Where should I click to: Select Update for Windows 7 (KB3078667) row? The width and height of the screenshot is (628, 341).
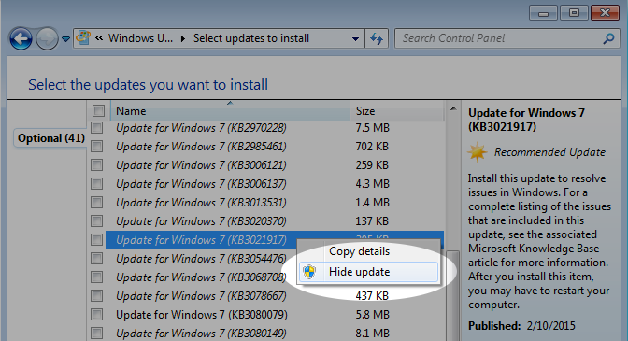point(201,296)
